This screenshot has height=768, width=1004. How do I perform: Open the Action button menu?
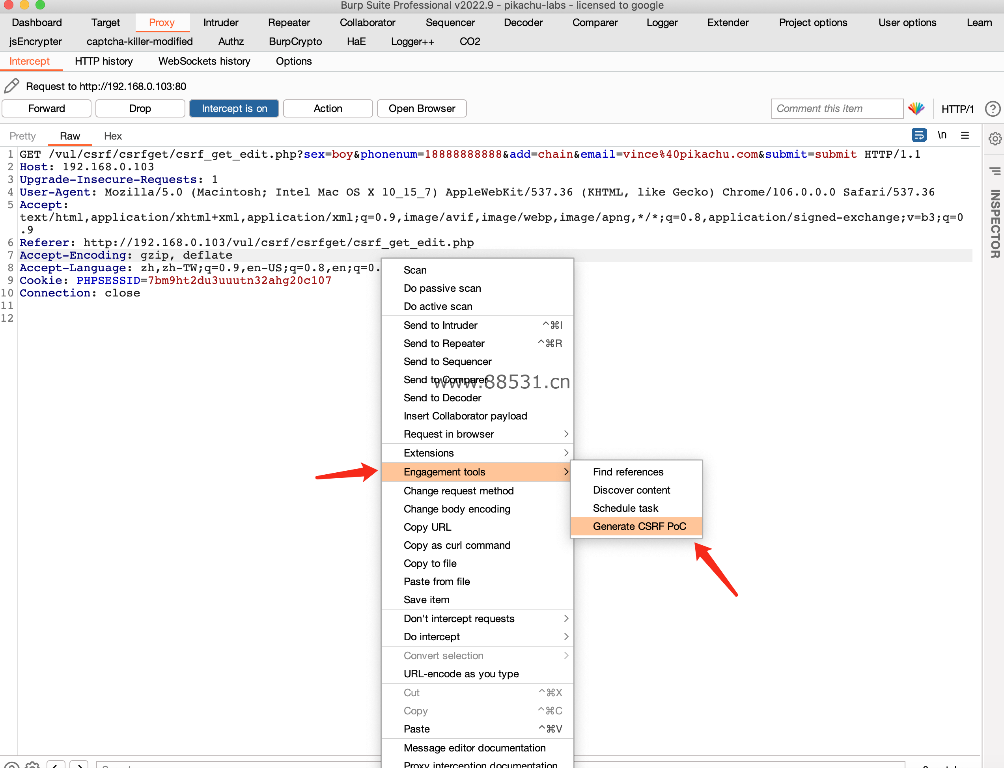click(x=328, y=108)
